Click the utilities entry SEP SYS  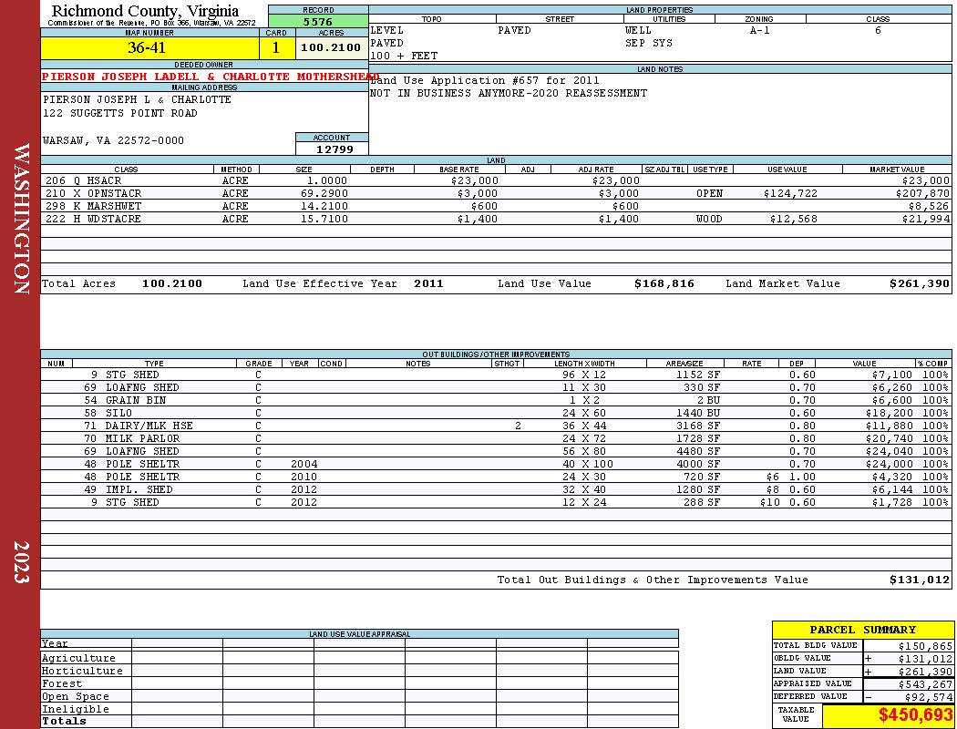click(648, 44)
